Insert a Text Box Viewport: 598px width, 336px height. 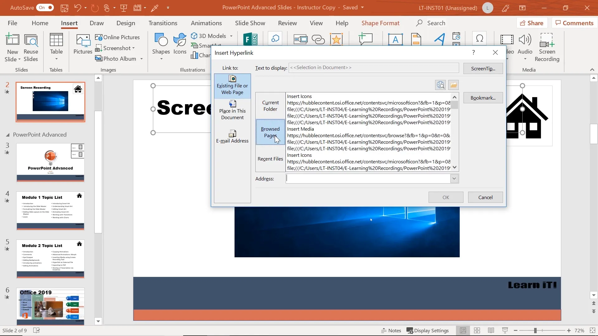(x=395, y=40)
